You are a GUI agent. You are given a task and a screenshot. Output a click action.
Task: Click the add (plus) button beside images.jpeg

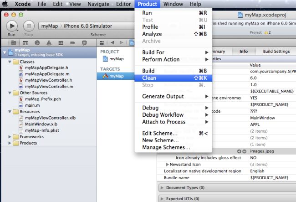click(x=239, y=151)
